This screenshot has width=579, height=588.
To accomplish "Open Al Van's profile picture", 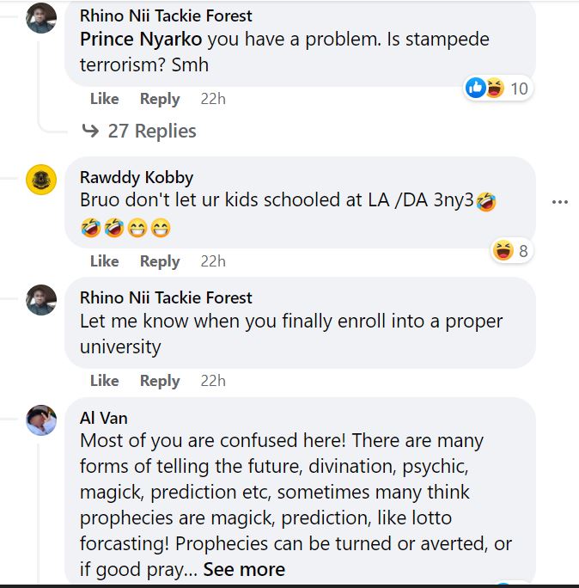I will pyautogui.click(x=41, y=420).
